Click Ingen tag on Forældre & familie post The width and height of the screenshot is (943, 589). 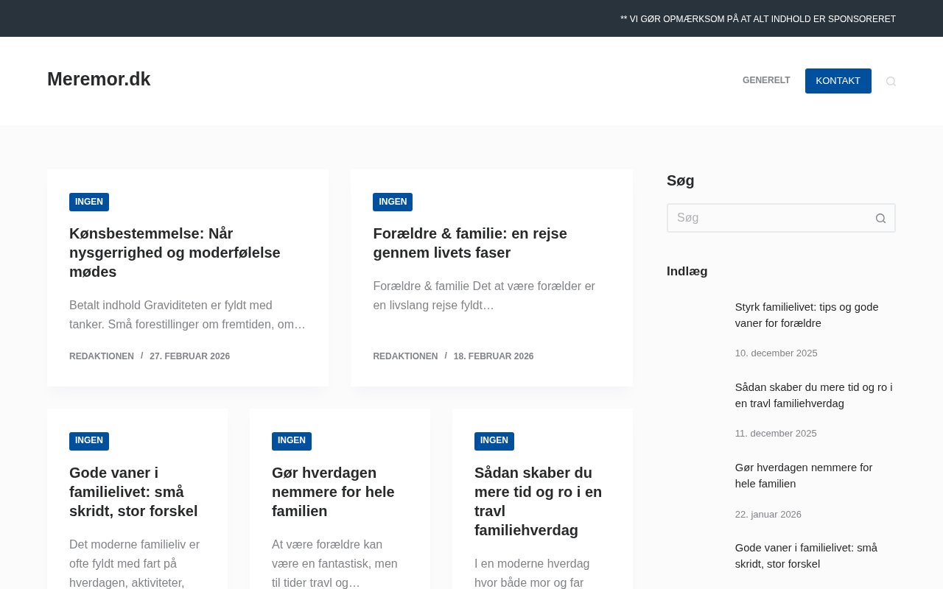click(x=393, y=202)
